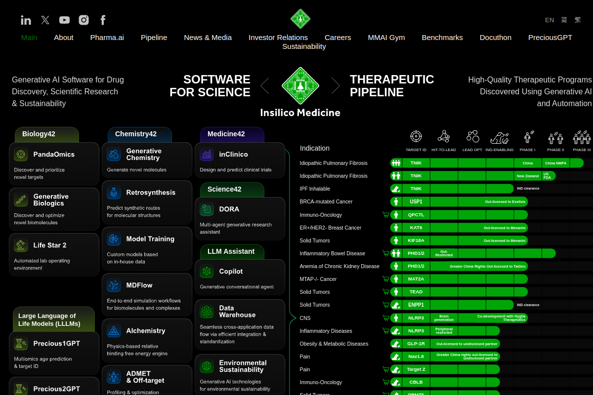Viewport: 593px width, 395px height.
Task: Switch language to EN
Action: tap(550, 20)
